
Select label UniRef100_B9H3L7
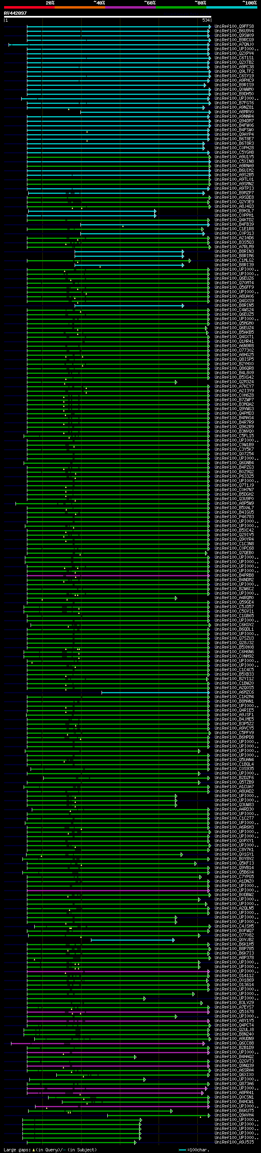[x=234, y=211]
